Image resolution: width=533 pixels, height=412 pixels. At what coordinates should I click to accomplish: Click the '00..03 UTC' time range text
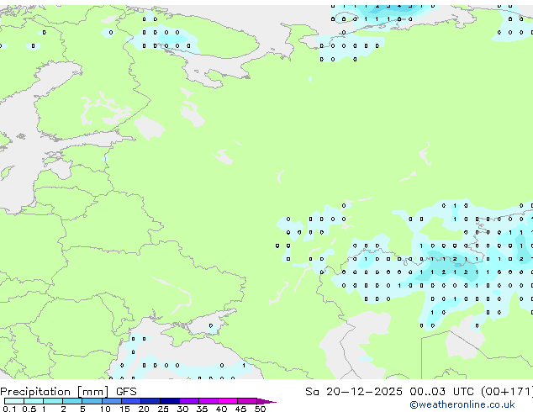[x=441, y=392]
